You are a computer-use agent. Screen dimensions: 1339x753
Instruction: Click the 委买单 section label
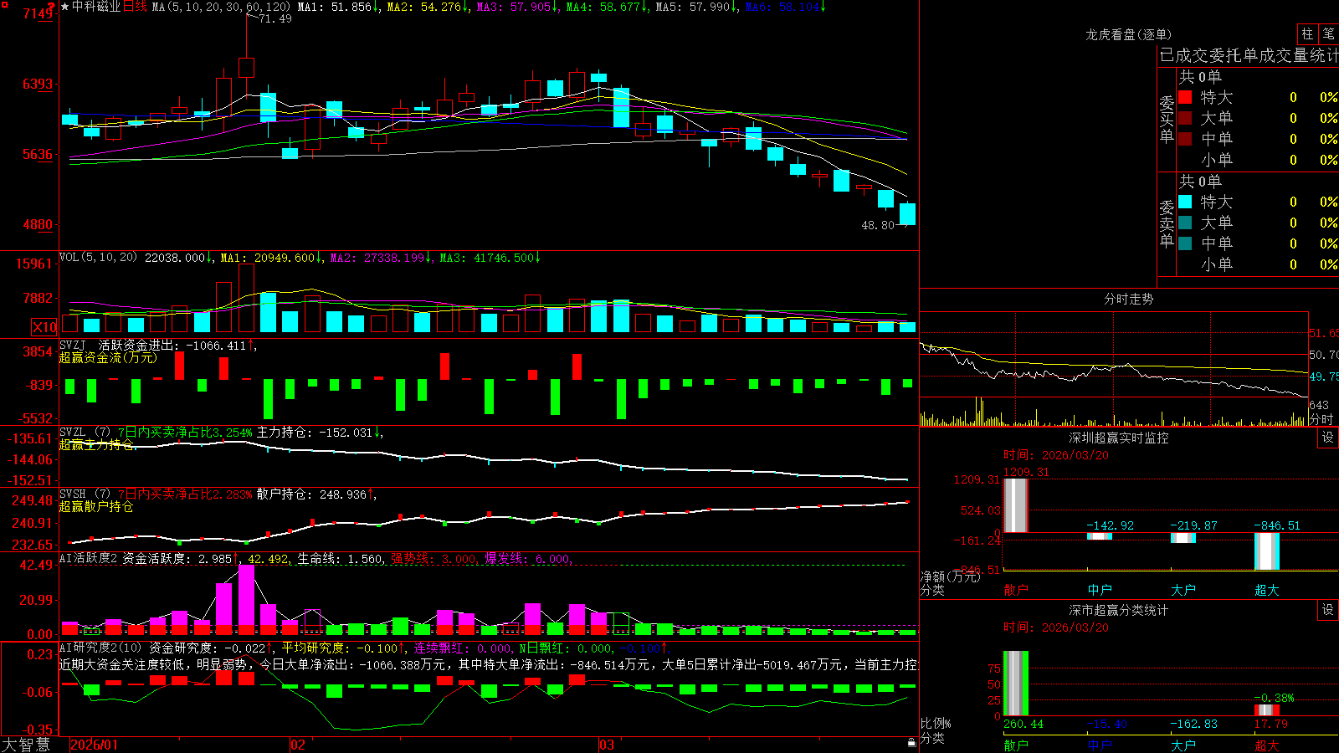(x=1167, y=119)
